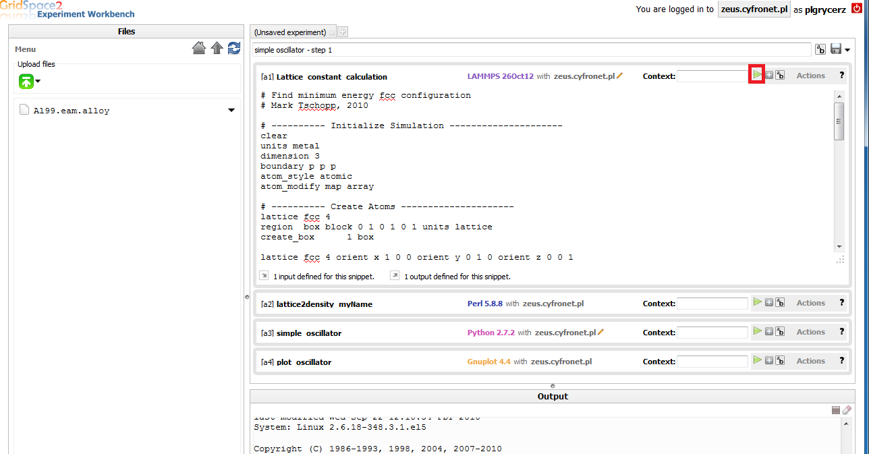
Task: Log out using the red power icon
Action: [x=857, y=9]
